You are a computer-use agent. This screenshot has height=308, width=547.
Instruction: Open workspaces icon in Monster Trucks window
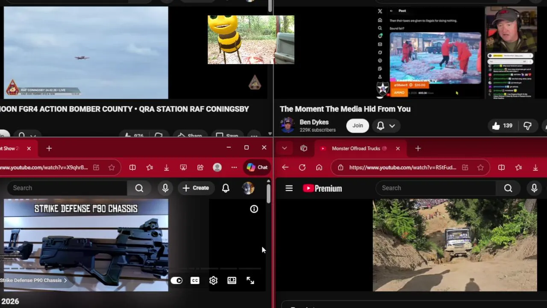tap(304, 148)
